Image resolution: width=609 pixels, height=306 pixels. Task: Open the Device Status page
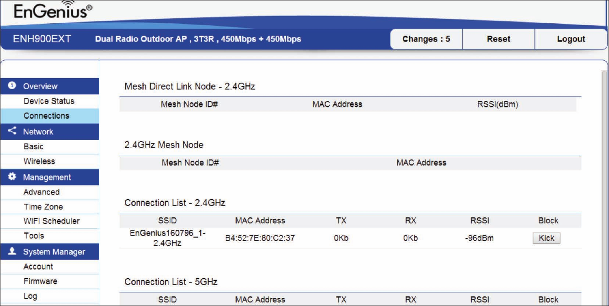coord(49,101)
